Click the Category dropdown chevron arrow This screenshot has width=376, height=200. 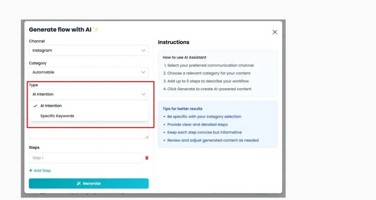pyautogui.click(x=144, y=72)
